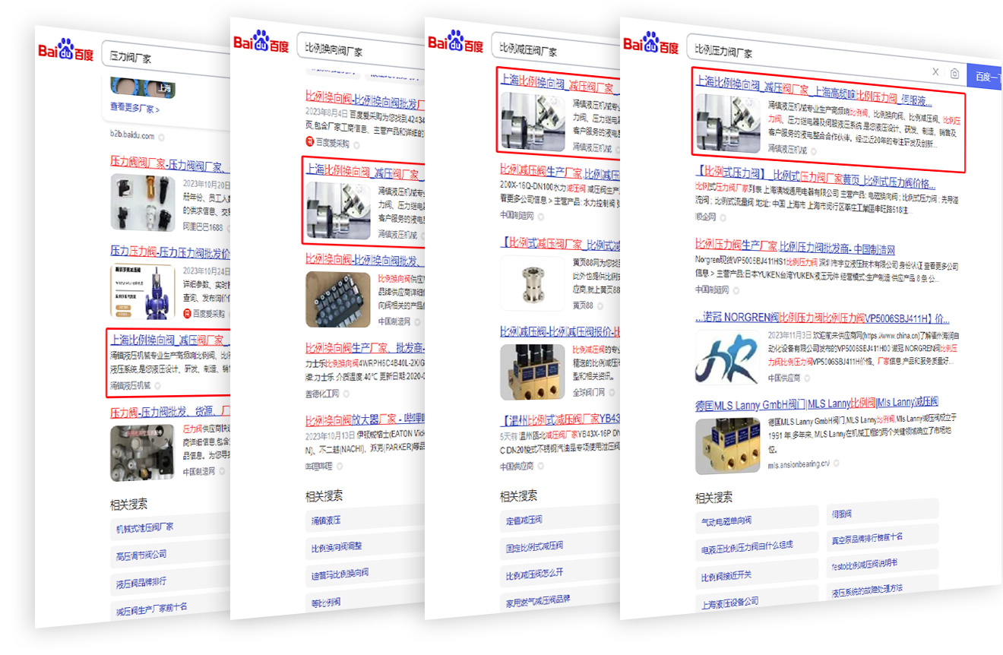Screen dimensions: 1003x655
Task: Open the 比例换向阀放大器厂家 result title
Action: tap(365, 421)
